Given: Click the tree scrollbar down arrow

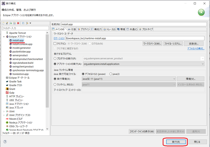Looking at the screenshot, I should pyautogui.click(x=47, y=129).
